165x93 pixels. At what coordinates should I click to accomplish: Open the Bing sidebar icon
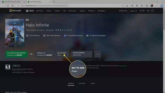point(162,6)
